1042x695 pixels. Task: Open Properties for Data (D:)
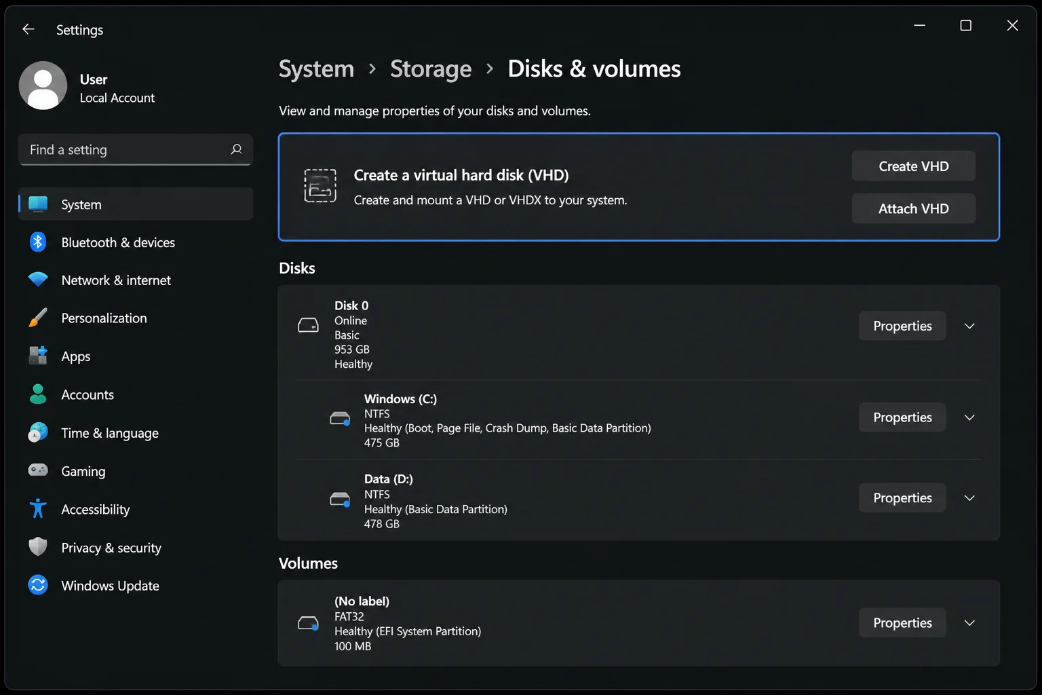[x=902, y=497]
